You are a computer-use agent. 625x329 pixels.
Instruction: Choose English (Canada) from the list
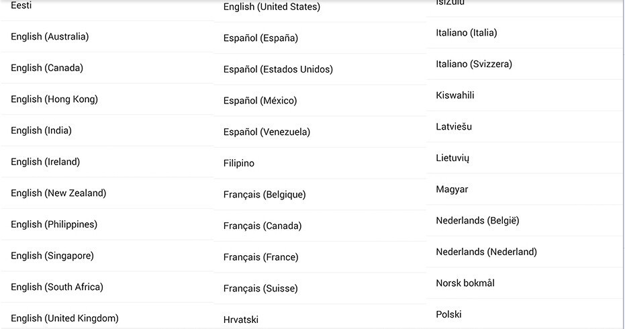pyautogui.click(x=47, y=68)
